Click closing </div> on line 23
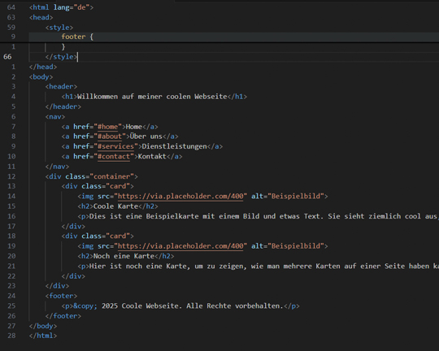Image resolution: width=439 pixels, height=351 pixels. 57,286
